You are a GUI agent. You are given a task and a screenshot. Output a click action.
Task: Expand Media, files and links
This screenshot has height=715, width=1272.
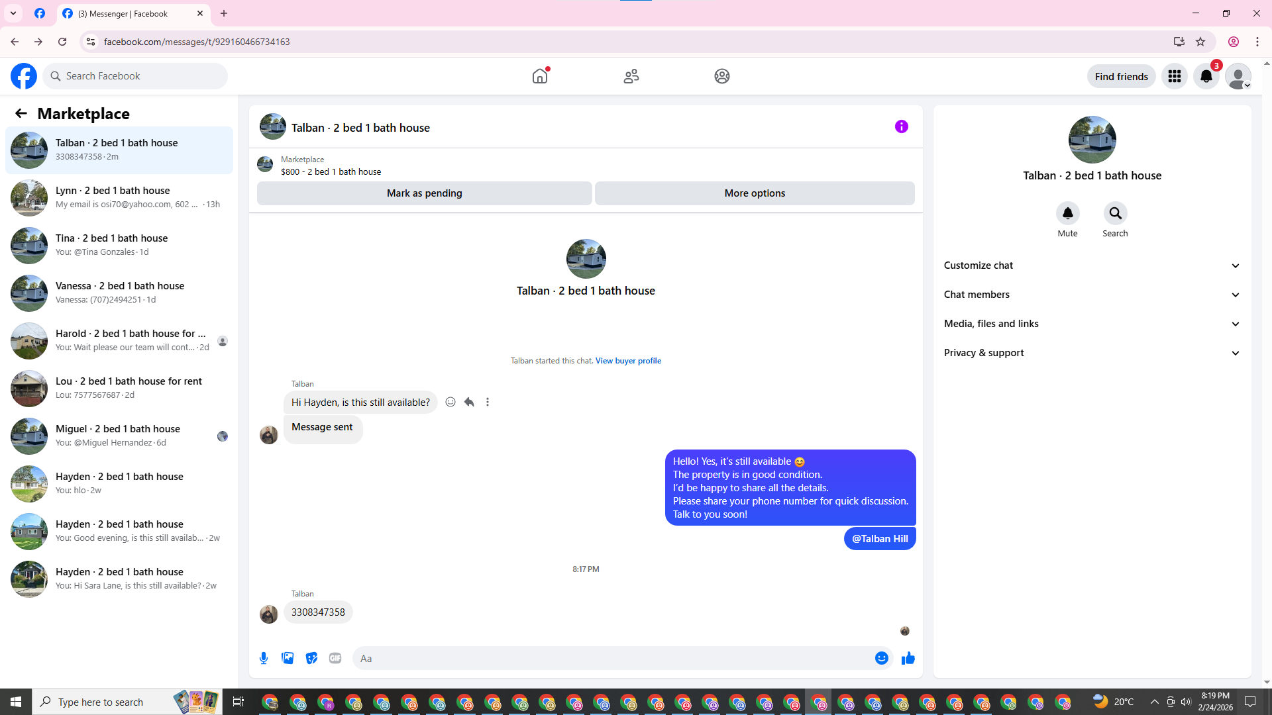pos(1092,324)
